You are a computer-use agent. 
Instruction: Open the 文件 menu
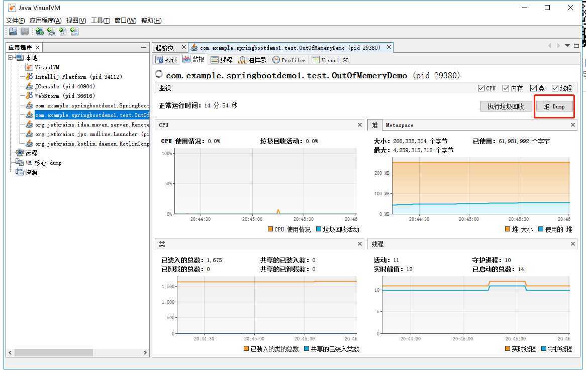pyautogui.click(x=15, y=20)
